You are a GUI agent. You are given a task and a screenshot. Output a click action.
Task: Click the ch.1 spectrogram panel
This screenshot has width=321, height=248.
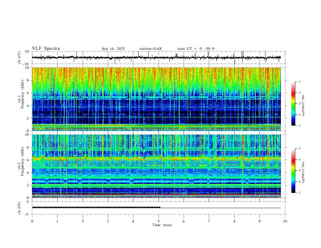point(156,99)
